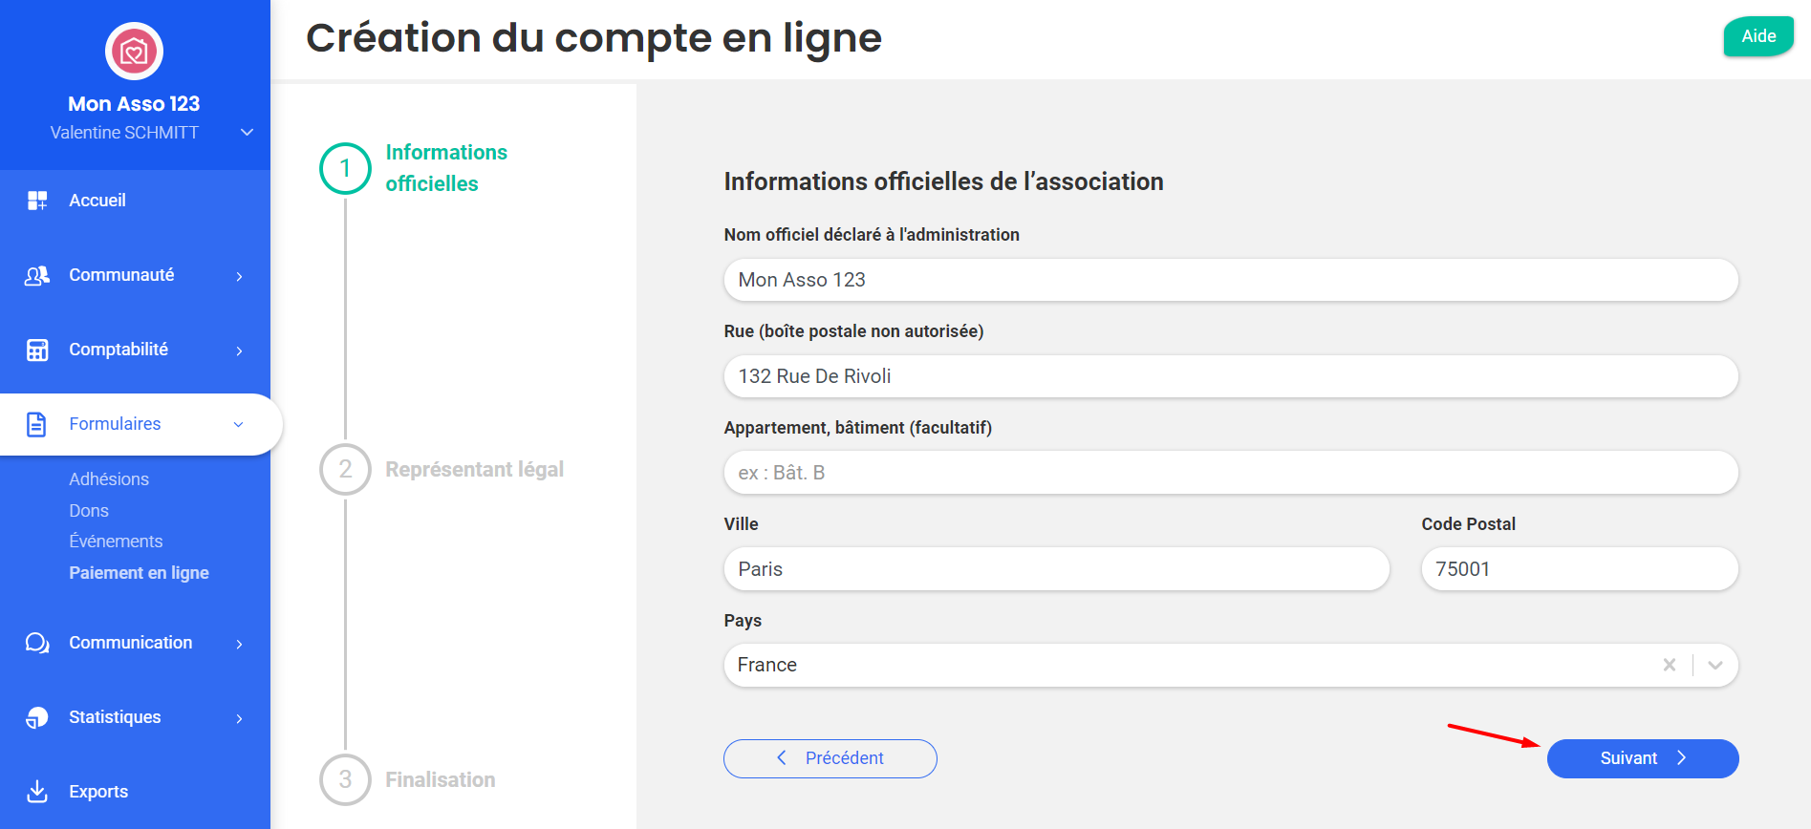Open the Pays country dropdown arrow
This screenshot has height=829, width=1811.
1715,665
